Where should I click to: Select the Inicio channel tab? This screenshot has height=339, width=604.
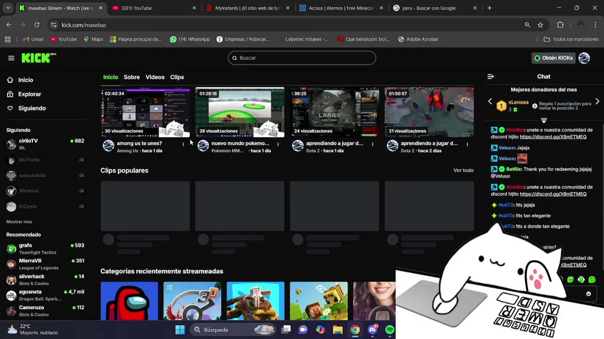(111, 77)
